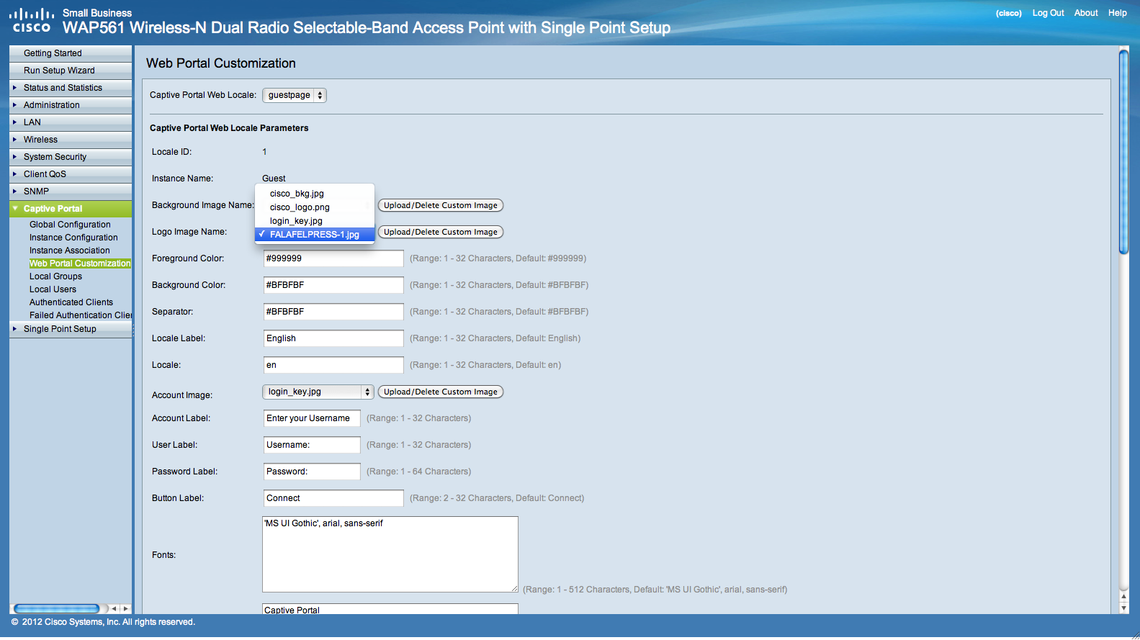Click the scroll-up arrow of page scrollbar
Screen dimensions: 1140x640
(1123, 597)
